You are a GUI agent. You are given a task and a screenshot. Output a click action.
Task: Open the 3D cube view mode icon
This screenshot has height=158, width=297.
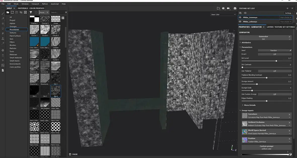[223, 8]
